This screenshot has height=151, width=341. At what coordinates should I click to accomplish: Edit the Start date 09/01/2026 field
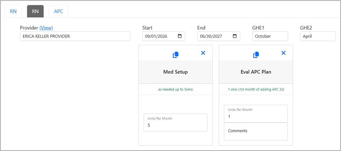[164, 36]
